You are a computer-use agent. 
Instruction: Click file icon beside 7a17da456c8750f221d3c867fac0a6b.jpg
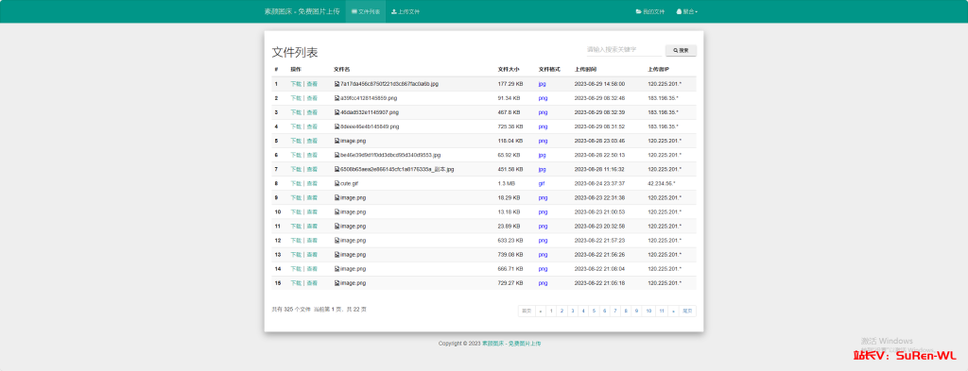coord(337,84)
